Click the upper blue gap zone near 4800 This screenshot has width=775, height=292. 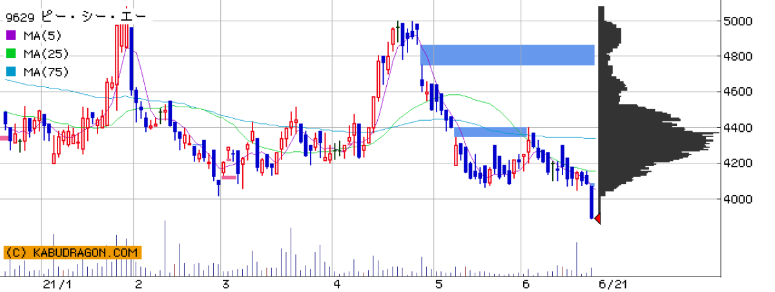click(x=507, y=55)
